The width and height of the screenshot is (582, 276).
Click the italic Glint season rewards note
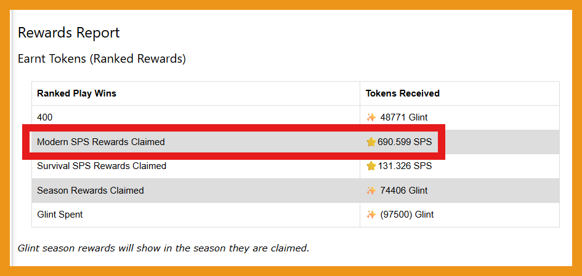[163, 248]
